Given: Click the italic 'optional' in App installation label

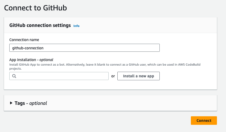Looking at the screenshot, I should pyautogui.click(x=46, y=60).
